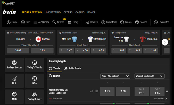Select draw at 3.40 for Swansea match
Screen dimensions: 174x105
point(135,50)
